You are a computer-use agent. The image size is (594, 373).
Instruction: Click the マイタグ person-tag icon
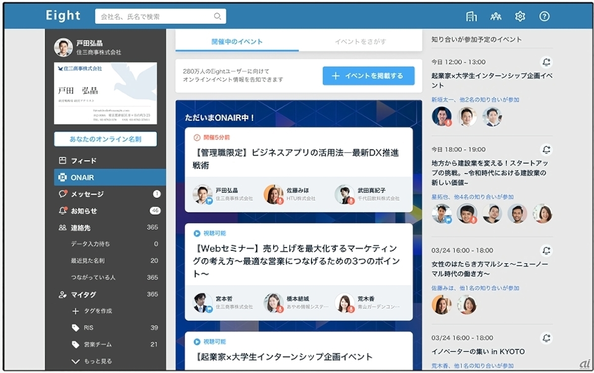(62, 294)
